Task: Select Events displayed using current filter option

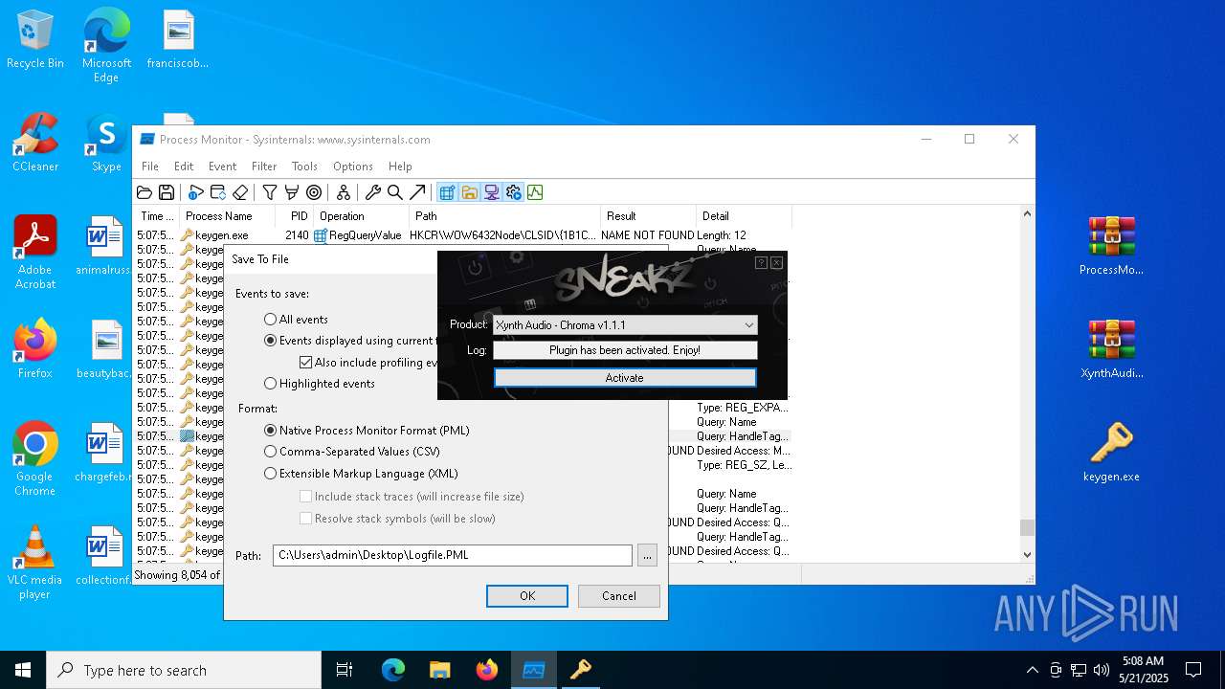Action: 270,341
